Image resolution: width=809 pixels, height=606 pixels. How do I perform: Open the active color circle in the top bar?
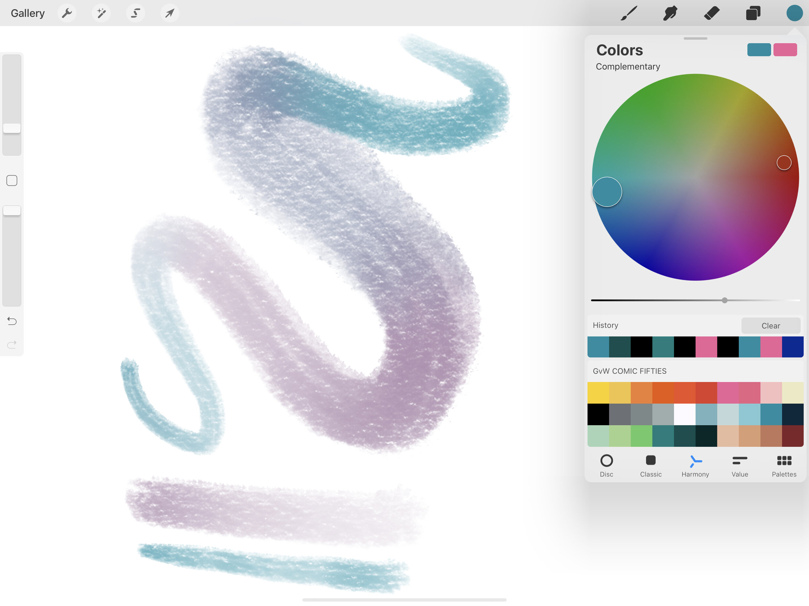click(794, 14)
